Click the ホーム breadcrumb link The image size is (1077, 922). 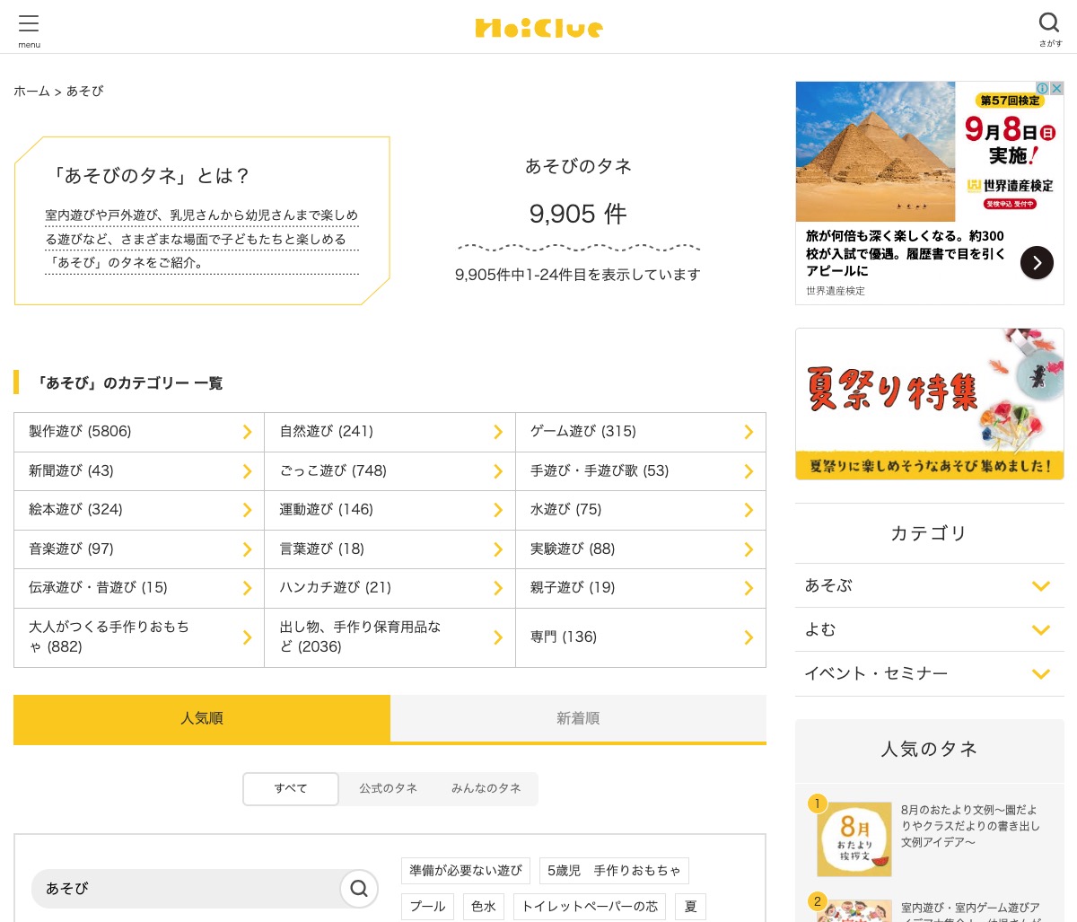click(31, 92)
